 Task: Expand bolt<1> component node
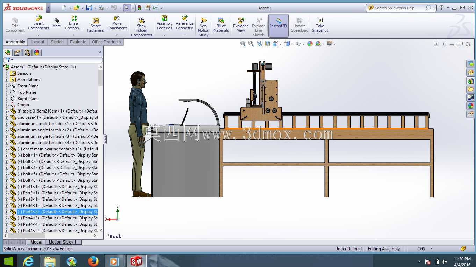click(x=6, y=155)
